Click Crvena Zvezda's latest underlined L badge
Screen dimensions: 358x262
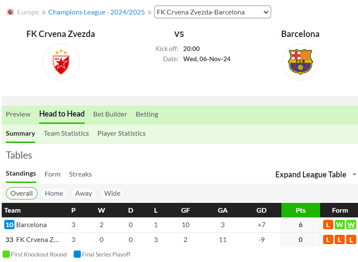(351, 239)
